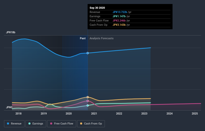This screenshot has height=131, width=205.
Task: Click the JP¥1.147b earnings value
Action: 119,16
